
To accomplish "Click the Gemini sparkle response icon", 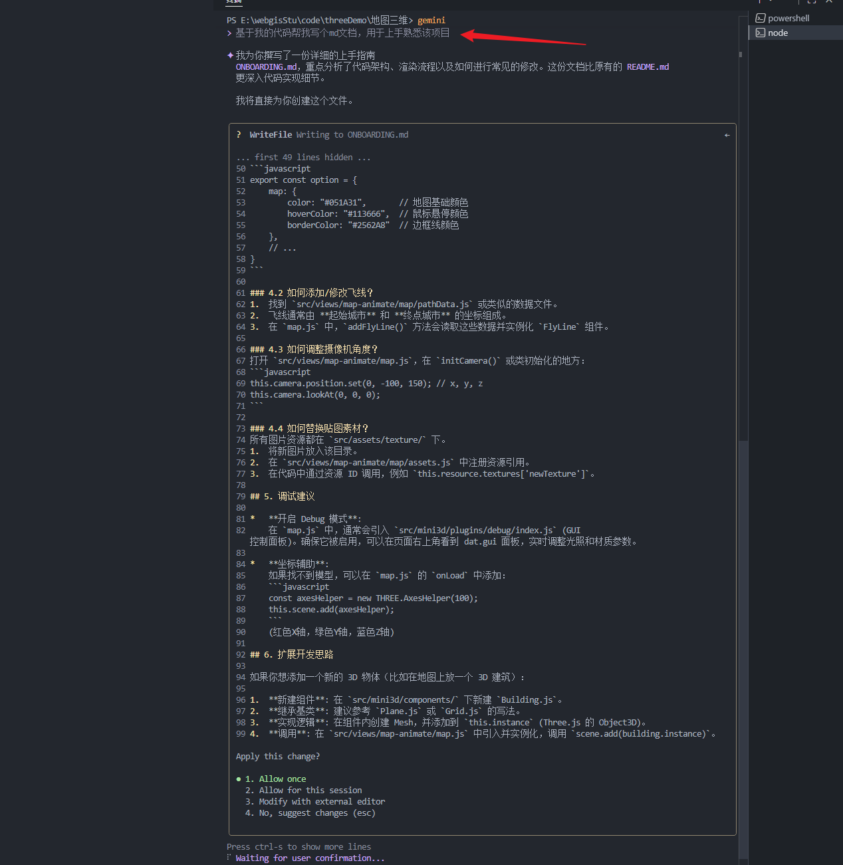I will 230,55.
